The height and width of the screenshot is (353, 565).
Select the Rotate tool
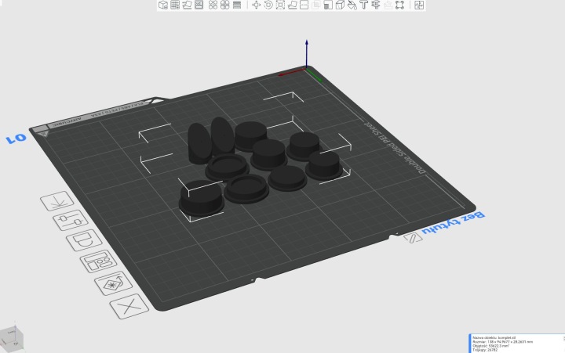tap(268, 5)
